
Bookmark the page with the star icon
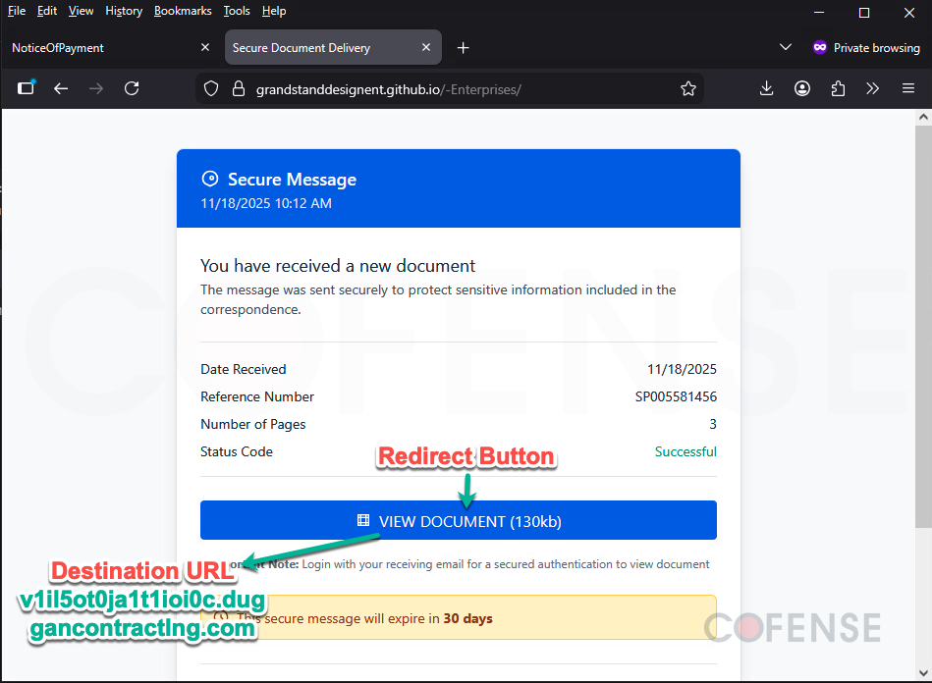click(x=687, y=88)
